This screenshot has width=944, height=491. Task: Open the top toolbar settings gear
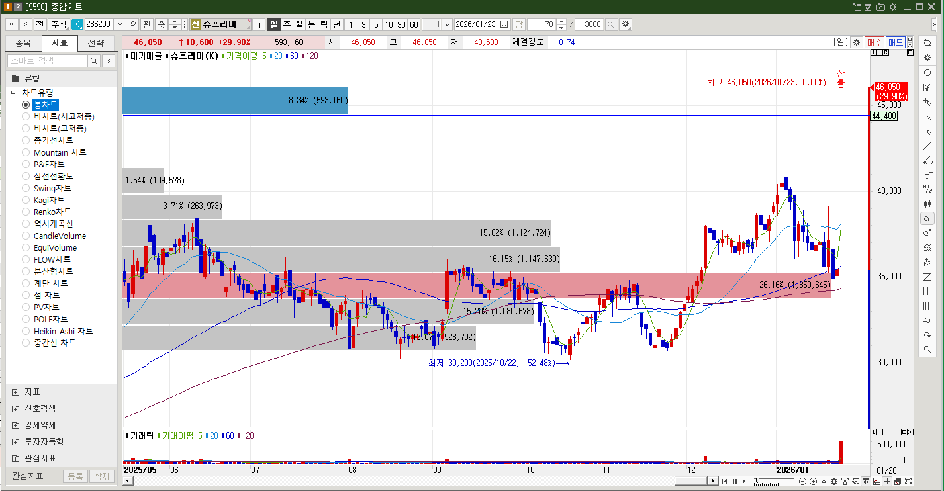pyautogui.click(x=626, y=24)
